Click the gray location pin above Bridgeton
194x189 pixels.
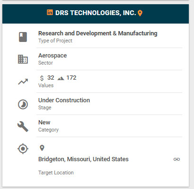click(x=42, y=148)
